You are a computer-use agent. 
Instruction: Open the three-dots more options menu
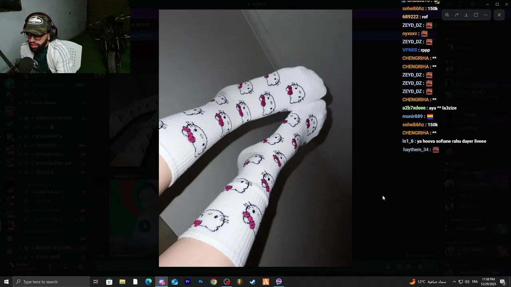click(x=485, y=15)
